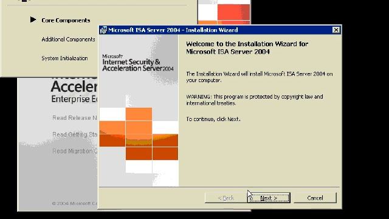Screen dimensions: 389x219
Task: Open Read Migration Guide link in background window
Action: click(75, 151)
